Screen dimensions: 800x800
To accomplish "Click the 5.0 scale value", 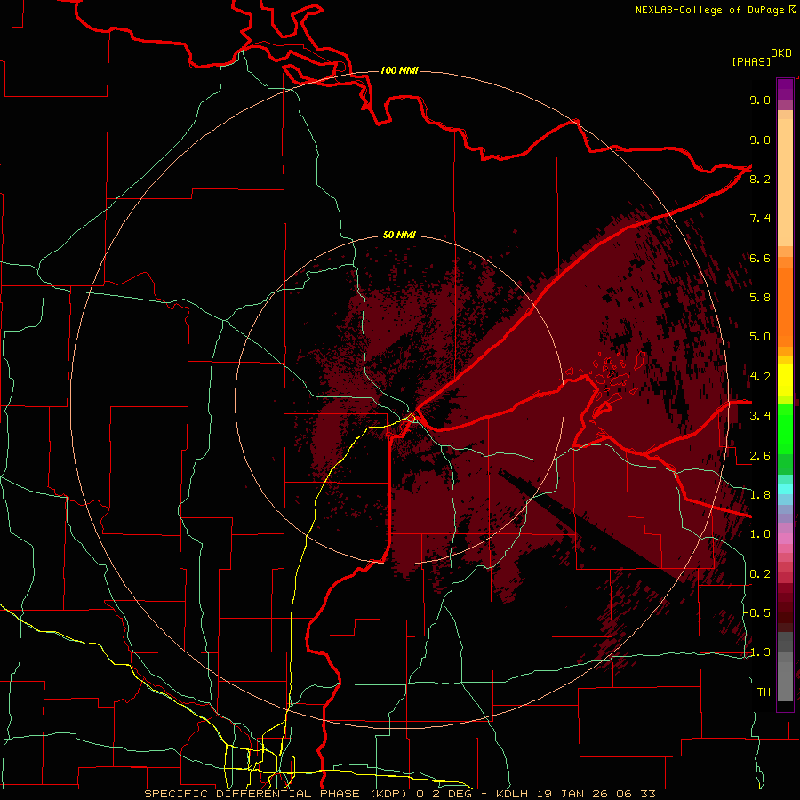I will click(x=760, y=337).
